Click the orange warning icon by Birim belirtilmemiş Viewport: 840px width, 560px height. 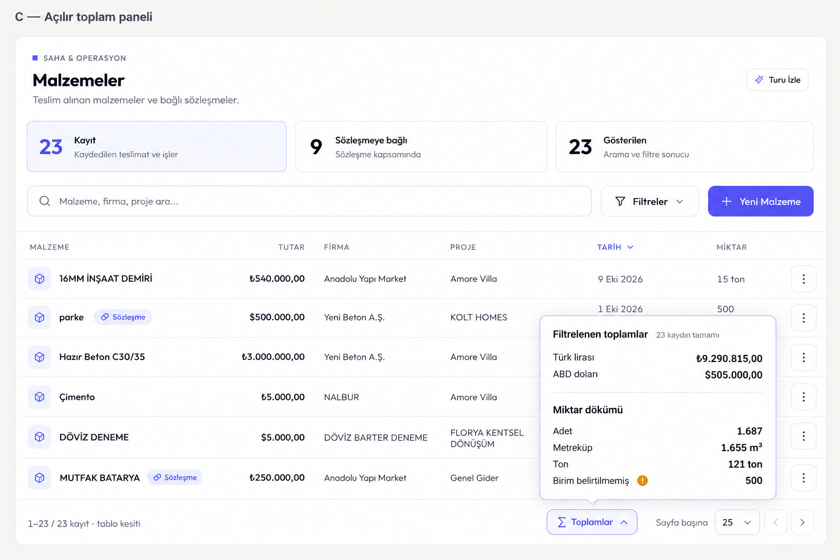643,481
